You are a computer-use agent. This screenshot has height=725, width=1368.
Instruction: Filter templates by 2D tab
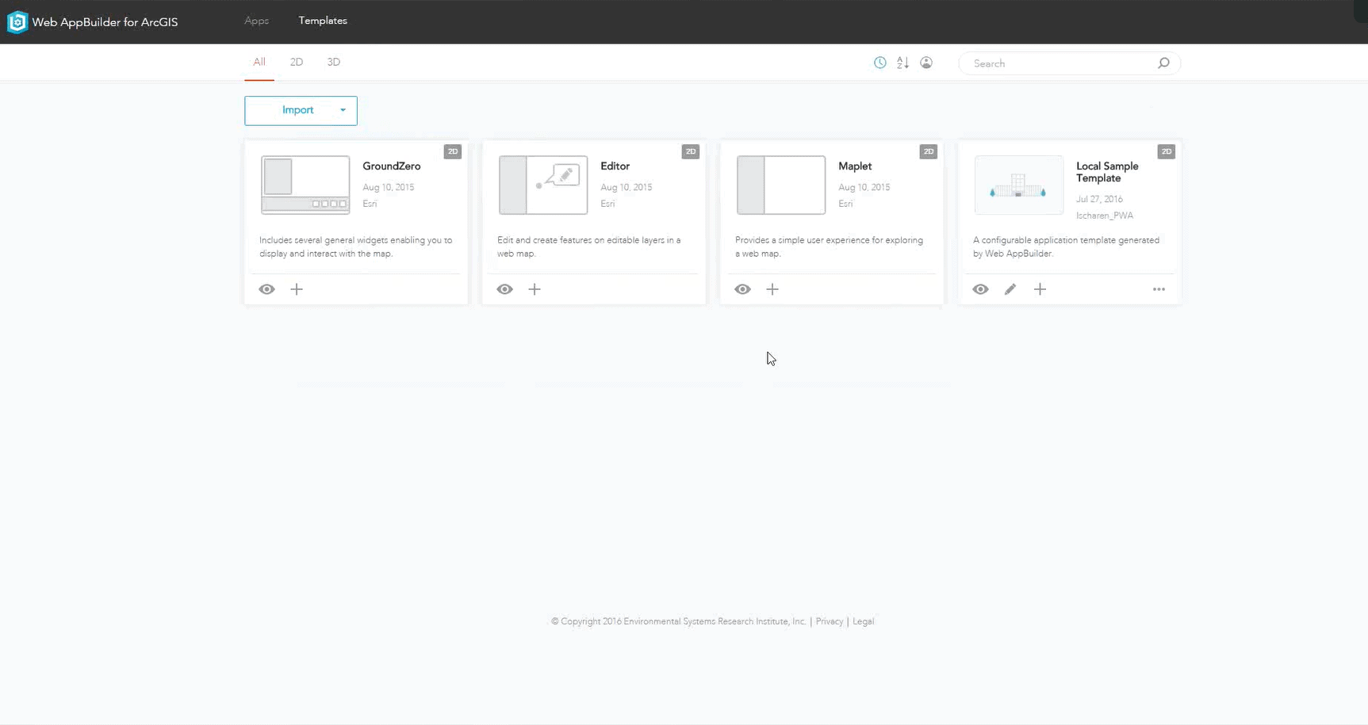tap(297, 62)
